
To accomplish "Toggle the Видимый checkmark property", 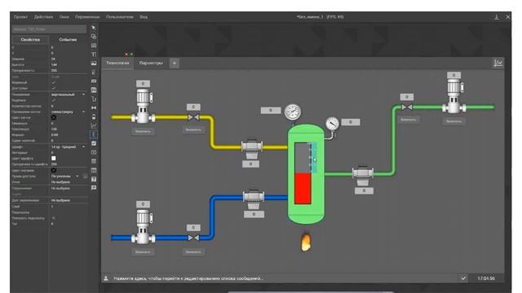I will click(54, 82).
